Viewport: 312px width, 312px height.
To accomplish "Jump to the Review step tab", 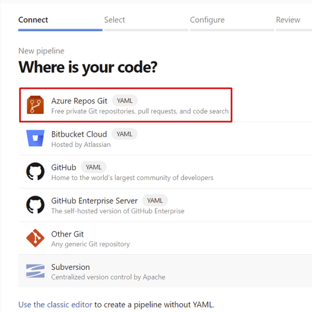I will [x=288, y=20].
